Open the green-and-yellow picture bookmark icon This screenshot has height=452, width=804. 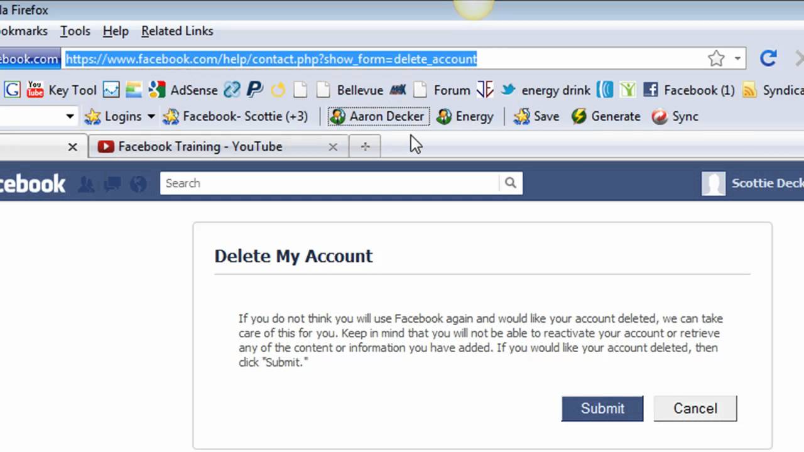tap(133, 90)
